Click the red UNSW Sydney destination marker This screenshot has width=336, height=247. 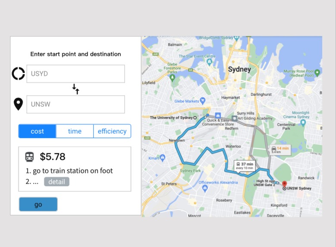284,184
